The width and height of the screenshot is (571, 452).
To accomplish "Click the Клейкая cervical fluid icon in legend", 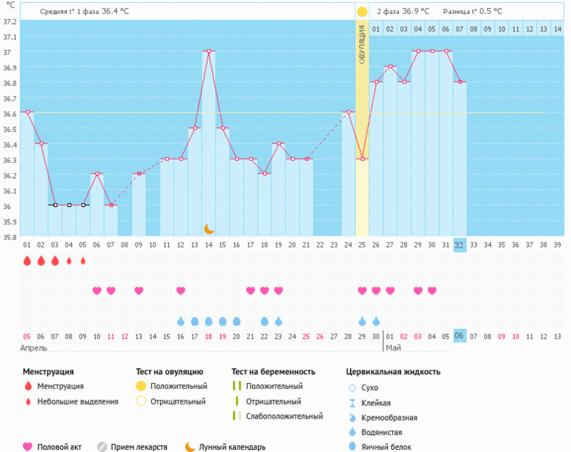I will pos(354,402).
